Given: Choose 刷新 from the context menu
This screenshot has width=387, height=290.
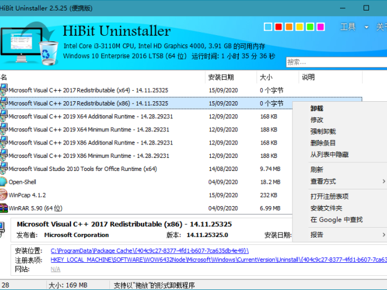Looking at the screenshot, I should [x=317, y=170].
